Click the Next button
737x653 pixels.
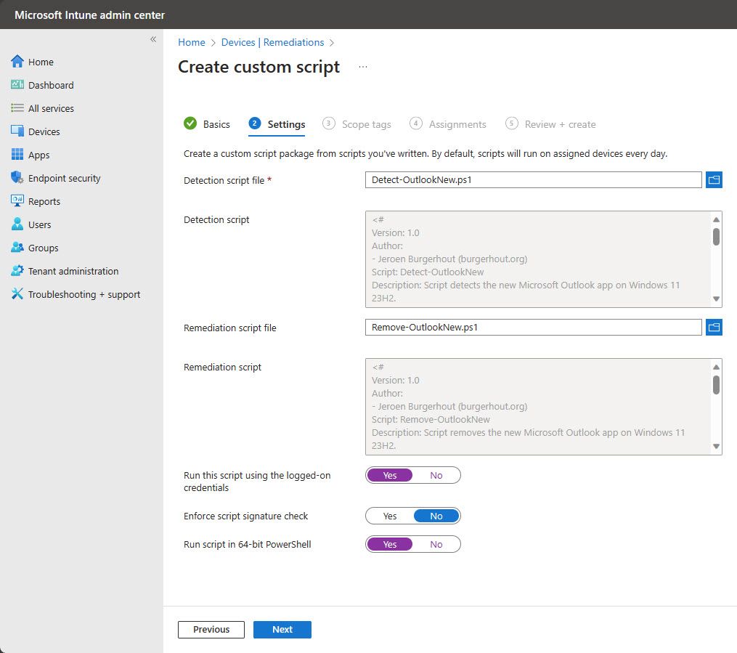click(x=282, y=630)
